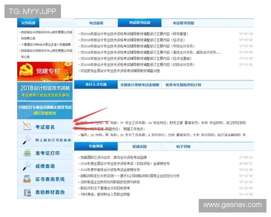Open the 2018会计专业技术资格 schedule banner
271x217 pixels.
pos(45,91)
